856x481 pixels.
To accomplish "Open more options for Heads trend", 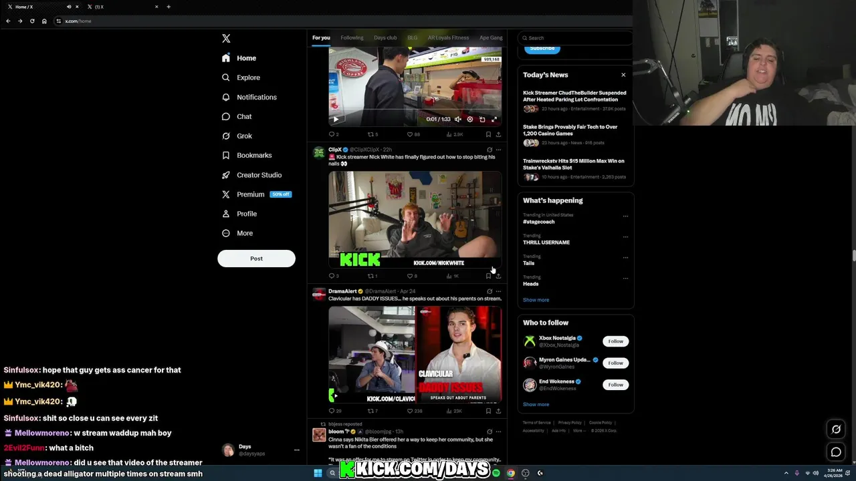I will (x=625, y=278).
